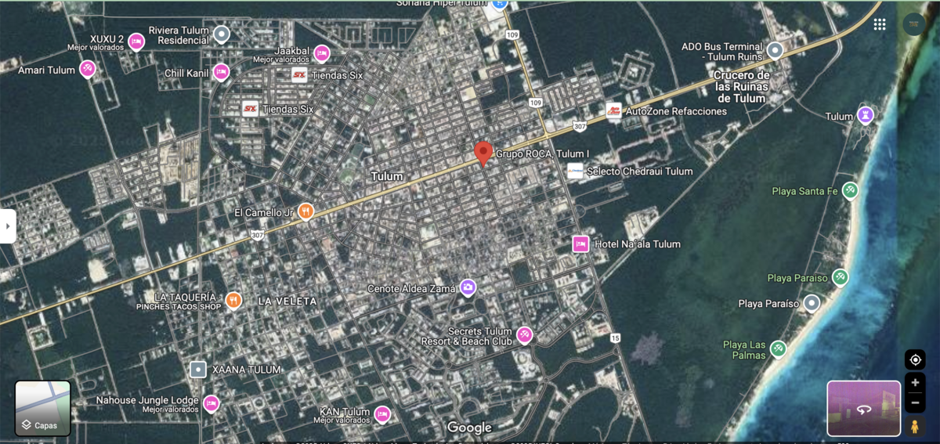Click the Hotel Na'ala Tulum lodging marker
Image resolution: width=940 pixels, height=444 pixels.
click(580, 244)
